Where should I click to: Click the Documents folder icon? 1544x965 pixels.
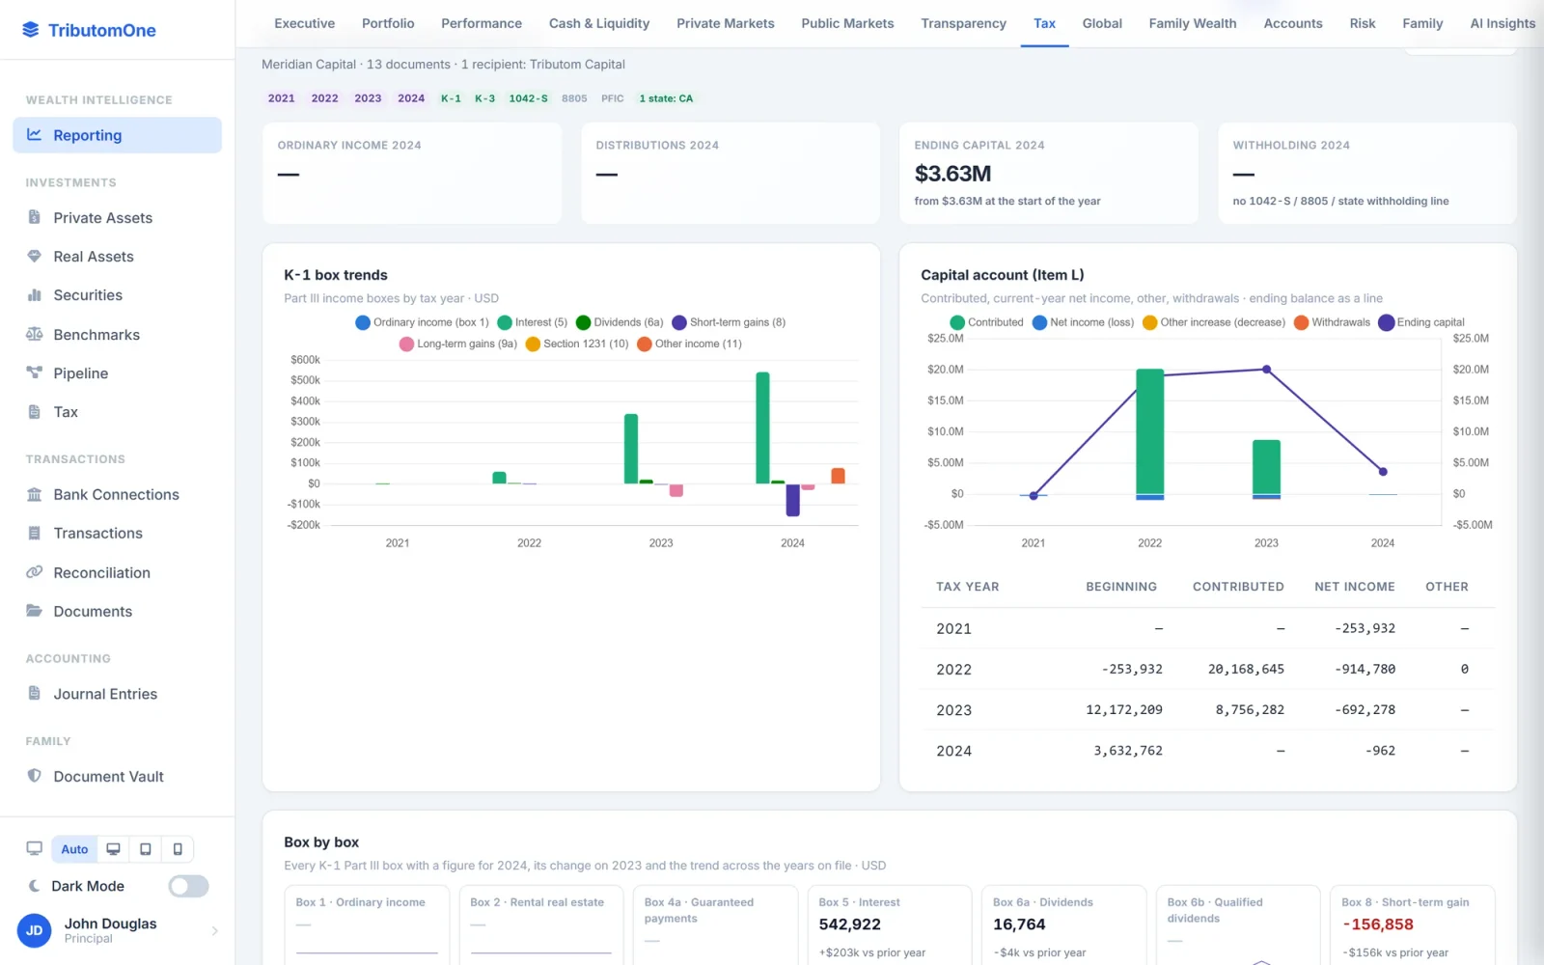click(35, 611)
